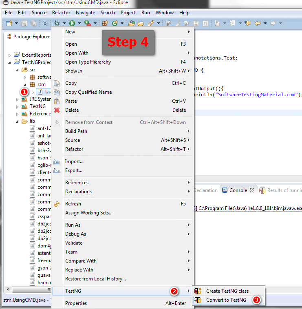Collapse the src folder node

[18, 70]
